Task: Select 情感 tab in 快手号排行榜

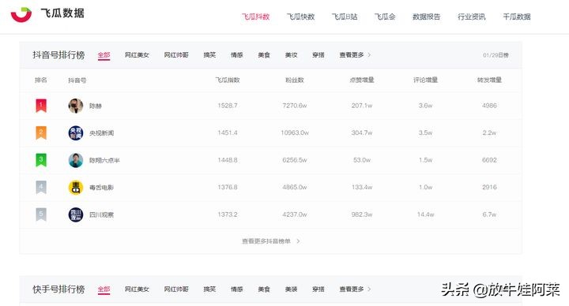Action: click(x=237, y=289)
